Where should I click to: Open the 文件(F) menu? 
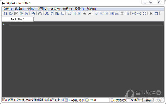click(7, 9)
